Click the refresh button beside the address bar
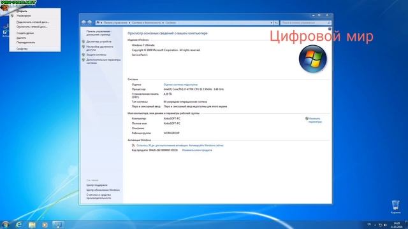 coord(276,23)
